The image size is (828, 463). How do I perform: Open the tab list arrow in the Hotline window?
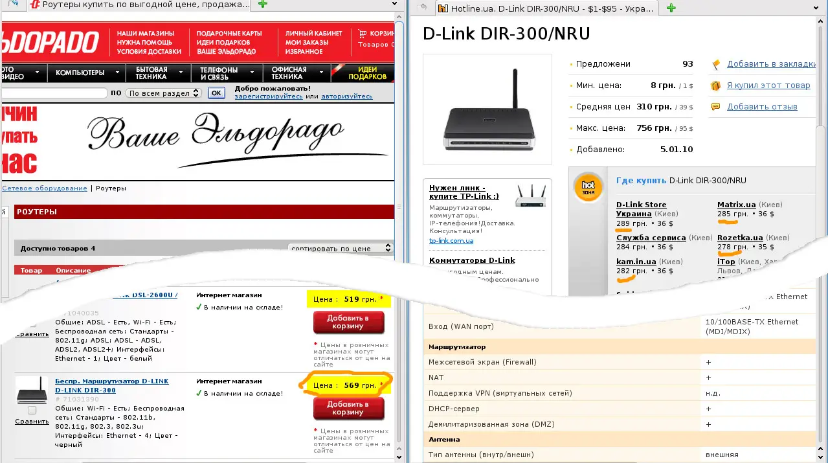click(814, 8)
